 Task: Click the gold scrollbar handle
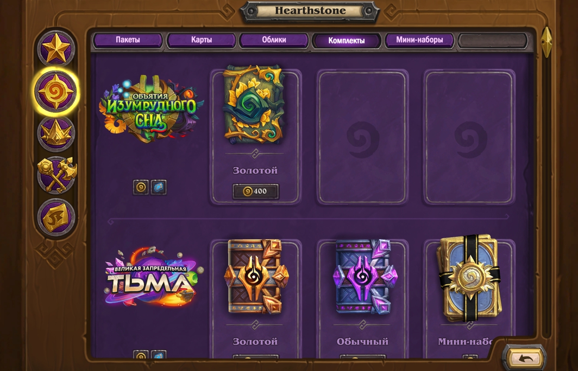(x=546, y=42)
